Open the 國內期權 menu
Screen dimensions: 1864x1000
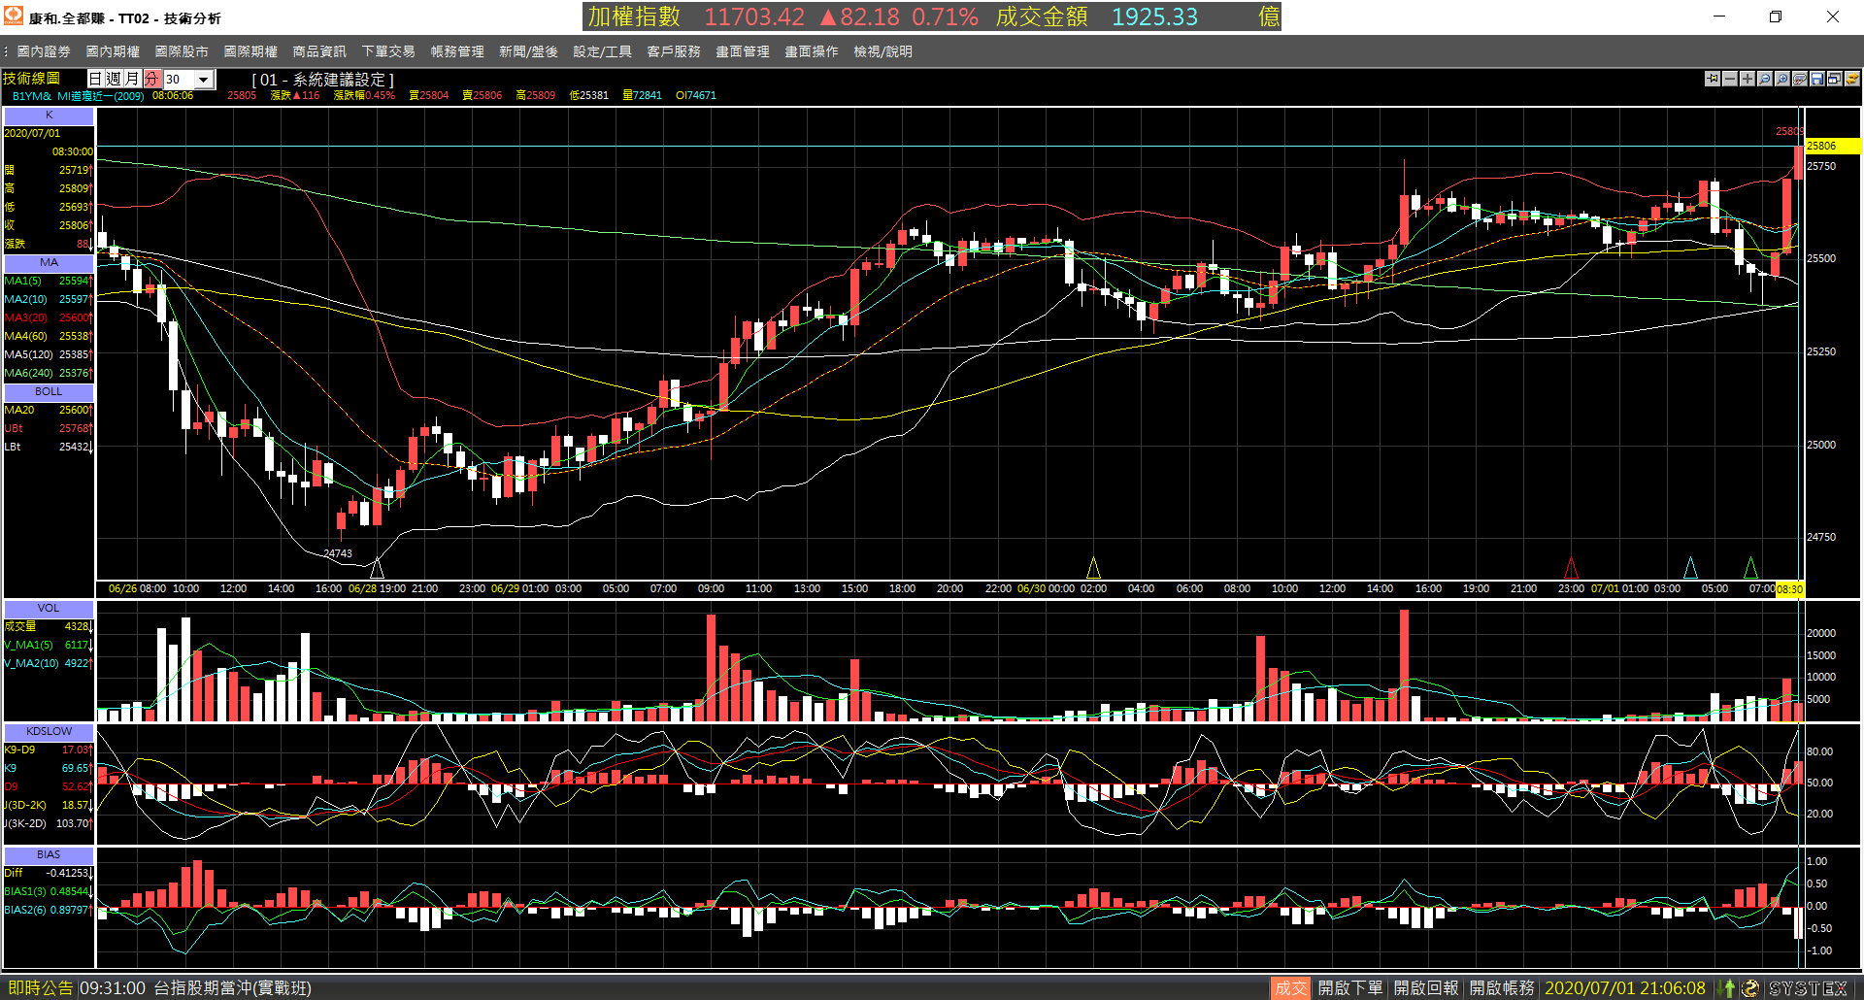click(113, 51)
